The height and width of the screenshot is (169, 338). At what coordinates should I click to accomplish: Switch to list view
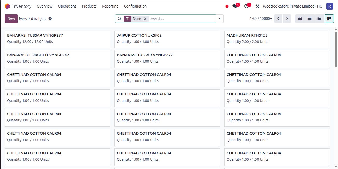pyautogui.click(x=309, y=18)
